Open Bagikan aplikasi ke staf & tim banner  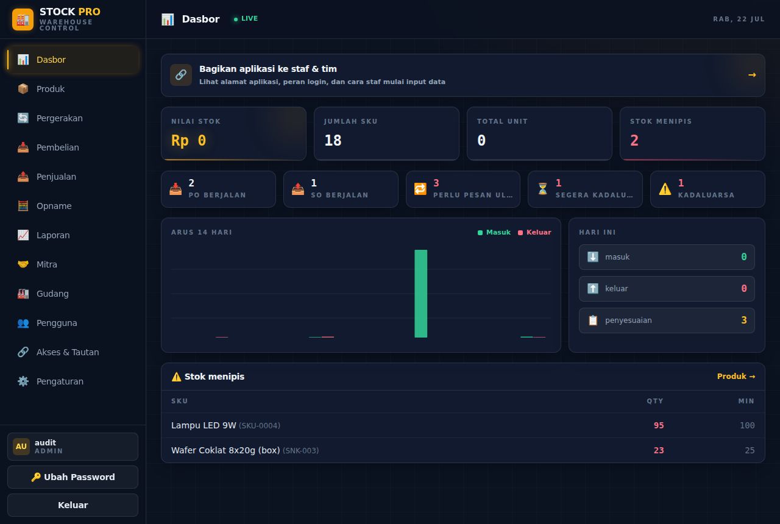(463, 75)
